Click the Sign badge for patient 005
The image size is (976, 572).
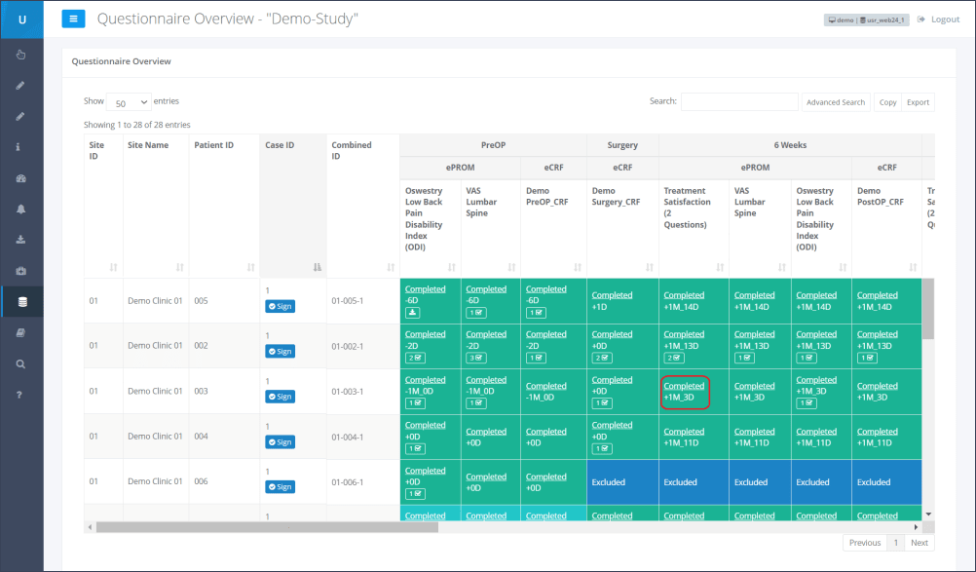click(x=280, y=306)
